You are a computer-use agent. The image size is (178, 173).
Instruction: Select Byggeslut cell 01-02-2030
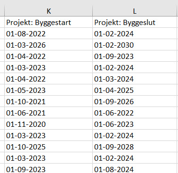coord(135,45)
